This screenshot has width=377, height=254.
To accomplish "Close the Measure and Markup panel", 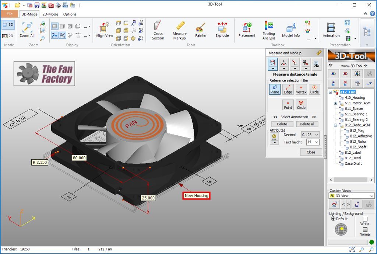I will coord(311,152).
